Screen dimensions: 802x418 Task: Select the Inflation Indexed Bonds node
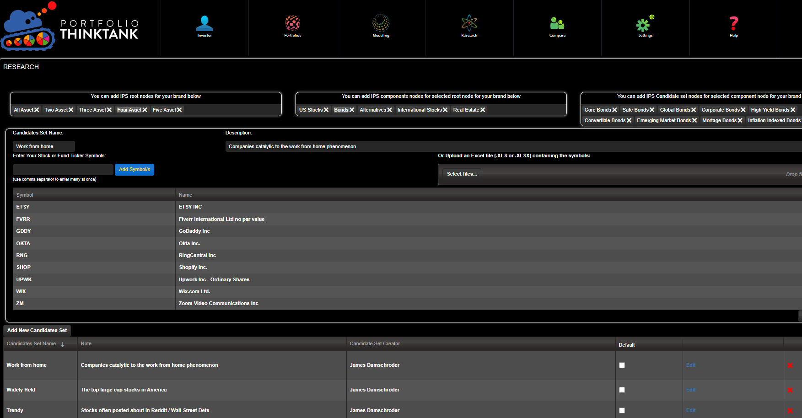774,120
